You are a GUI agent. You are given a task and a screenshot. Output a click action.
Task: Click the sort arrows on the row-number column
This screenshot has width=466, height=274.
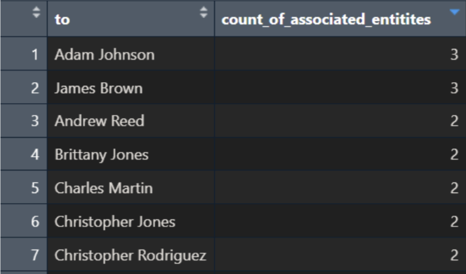(x=35, y=12)
